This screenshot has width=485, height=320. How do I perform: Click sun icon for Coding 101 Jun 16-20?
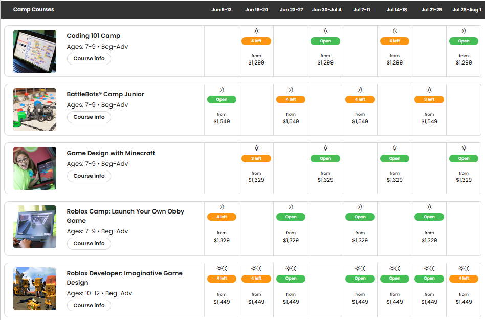(256, 31)
